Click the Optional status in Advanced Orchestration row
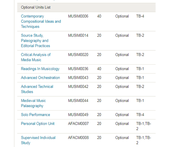178x147 pixels. click(x=122, y=78)
